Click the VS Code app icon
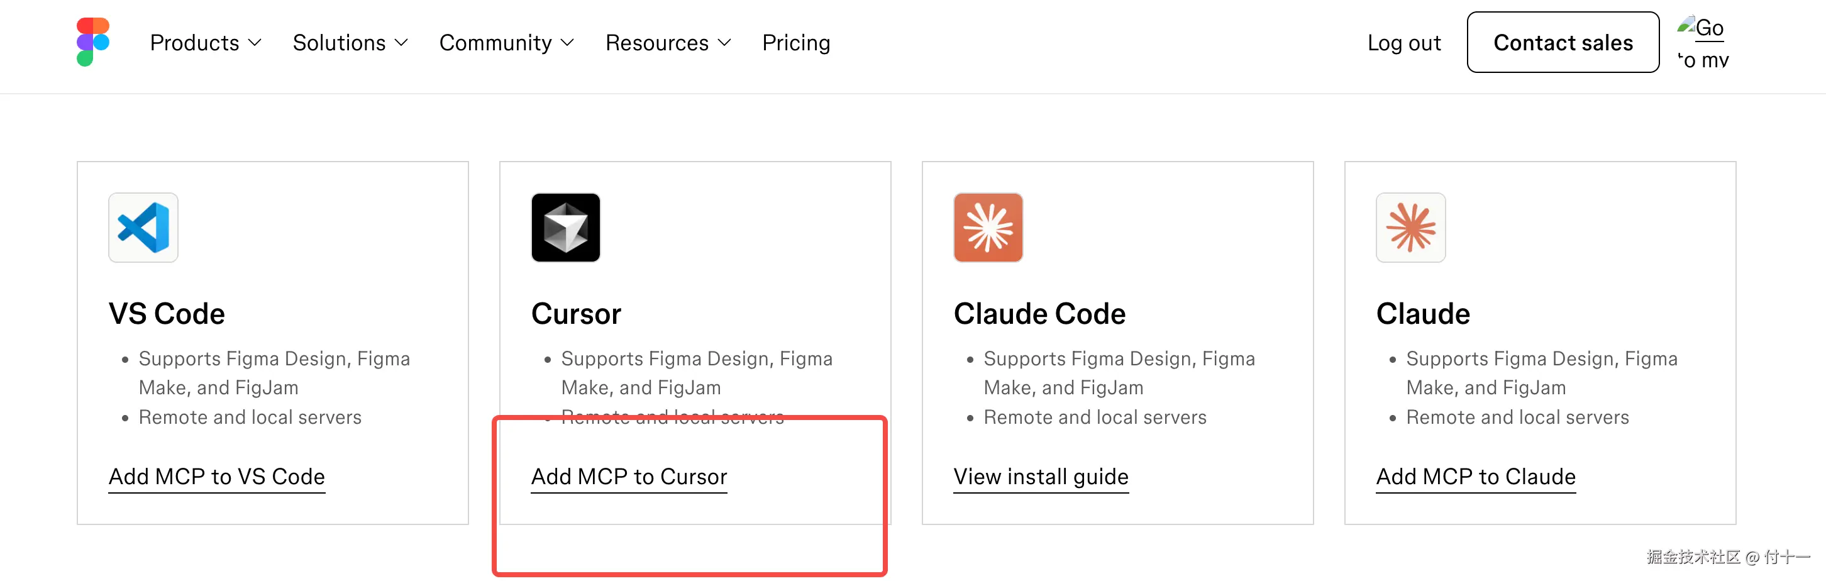The image size is (1826, 581). (x=143, y=228)
